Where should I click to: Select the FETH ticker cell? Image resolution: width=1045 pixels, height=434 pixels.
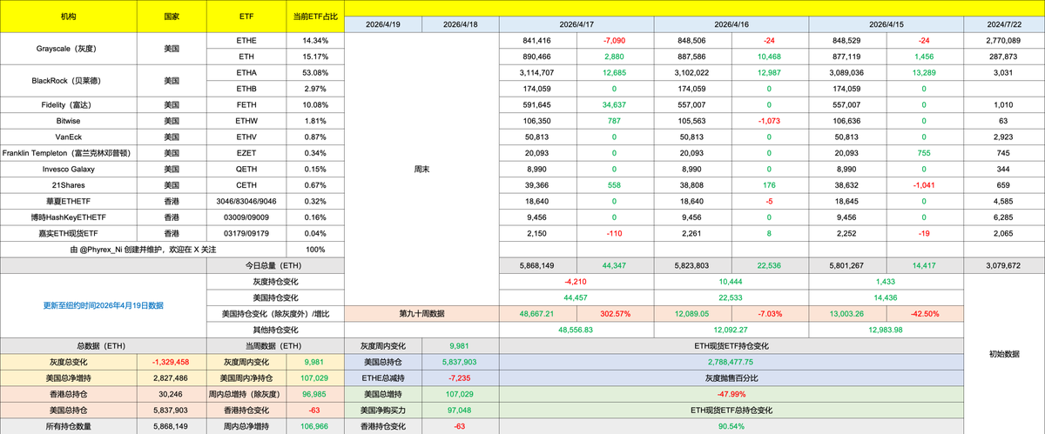click(246, 106)
